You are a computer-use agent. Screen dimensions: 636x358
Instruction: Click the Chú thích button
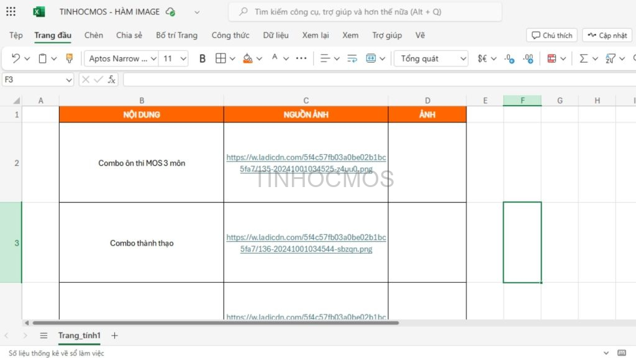[x=552, y=35]
